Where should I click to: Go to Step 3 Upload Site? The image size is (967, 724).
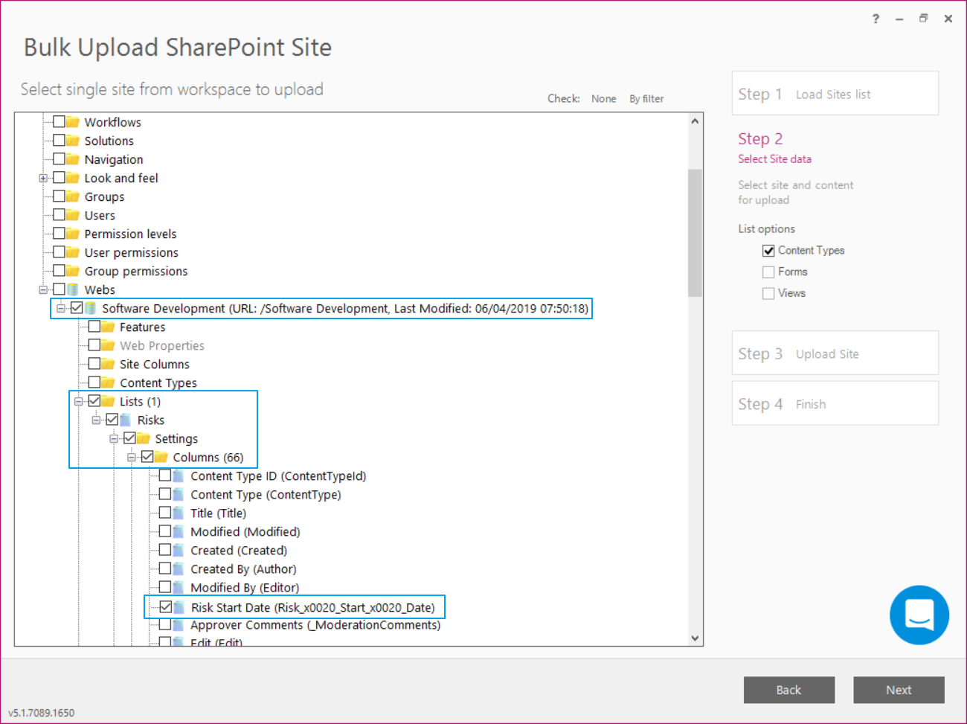tap(835, 353)
